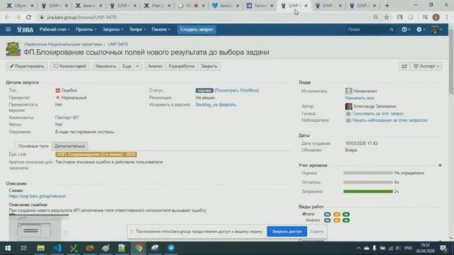Click the project avatar image
454x255 pixels.
13,49
